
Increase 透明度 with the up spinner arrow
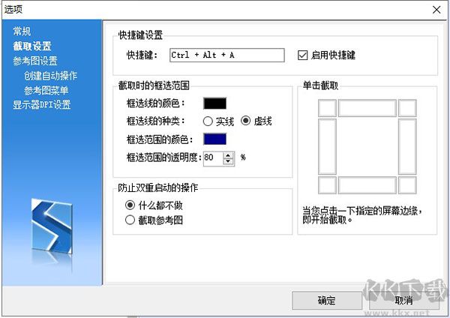coord(228,155)
